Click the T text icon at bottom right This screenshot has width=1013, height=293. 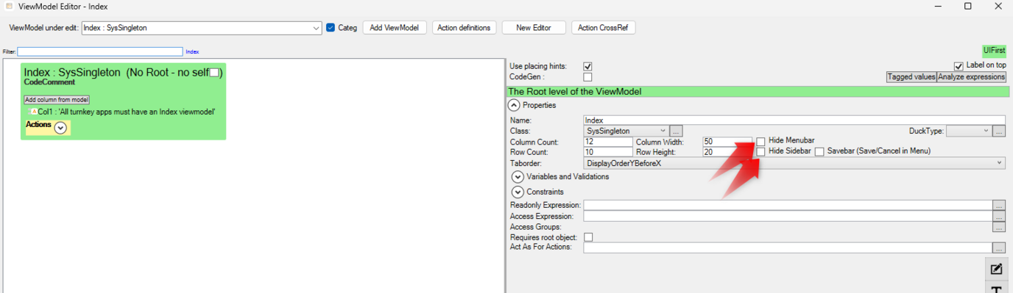(996, 287)
